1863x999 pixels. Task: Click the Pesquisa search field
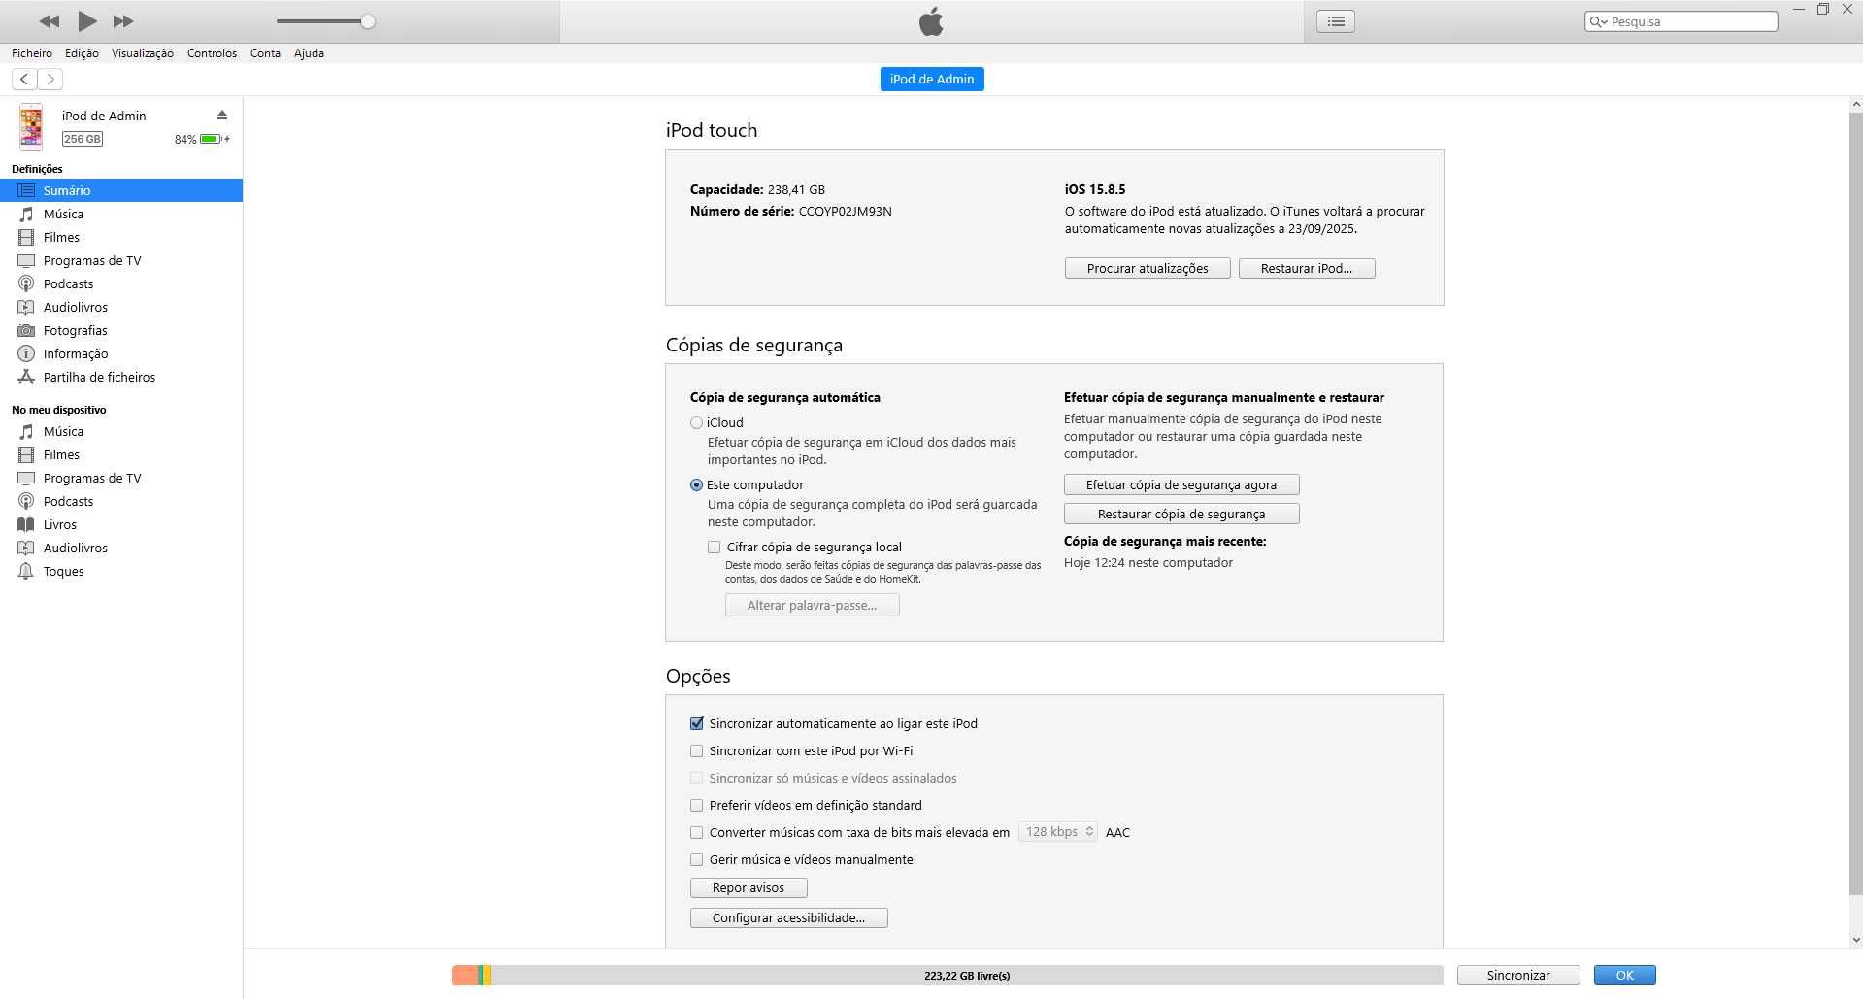pyautogui.click(x=1681, y=21)
